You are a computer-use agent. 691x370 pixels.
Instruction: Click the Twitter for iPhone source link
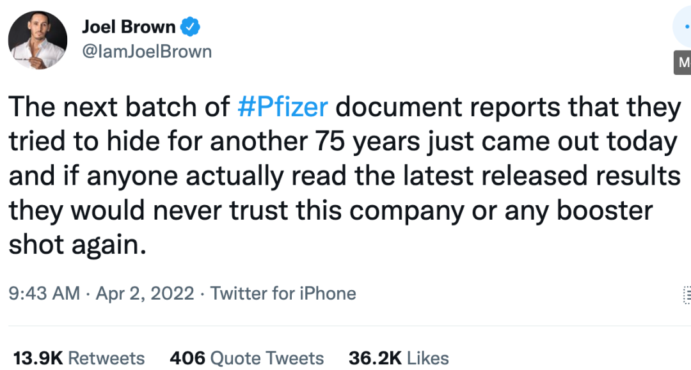point(283,293)
